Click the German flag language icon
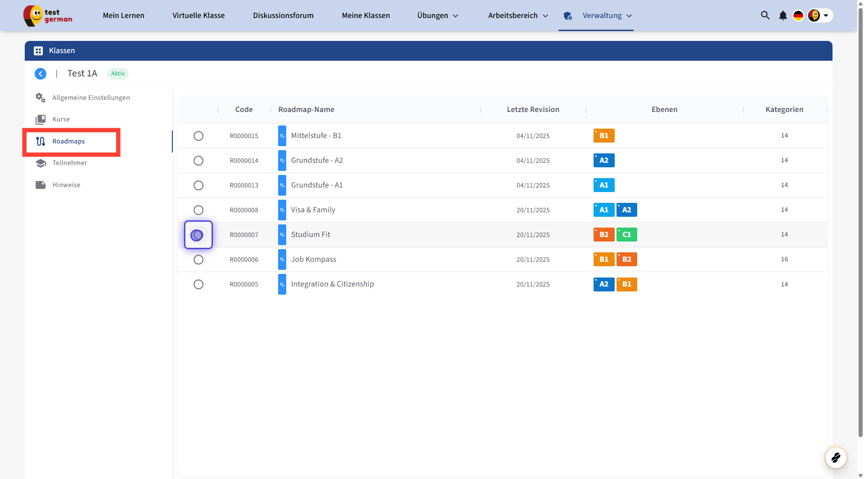 798,16
